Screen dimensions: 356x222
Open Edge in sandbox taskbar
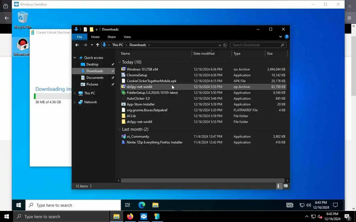pos(142,205)
